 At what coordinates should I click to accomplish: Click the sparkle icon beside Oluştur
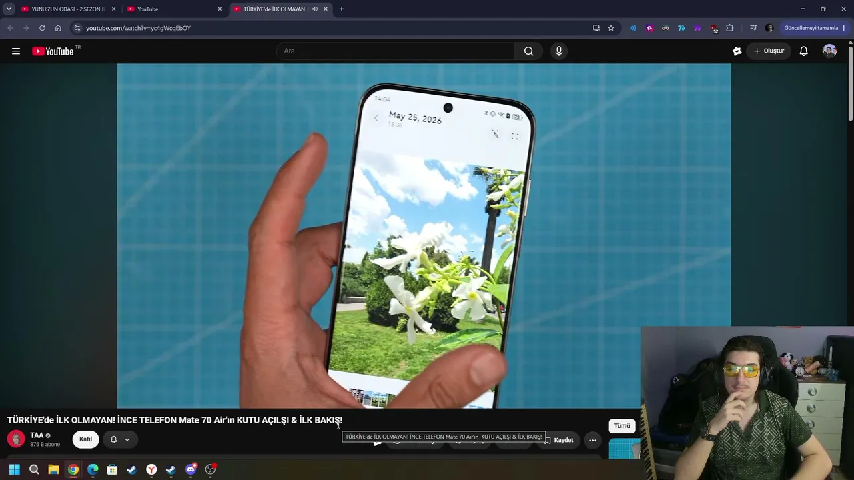[x=737, y=51]
